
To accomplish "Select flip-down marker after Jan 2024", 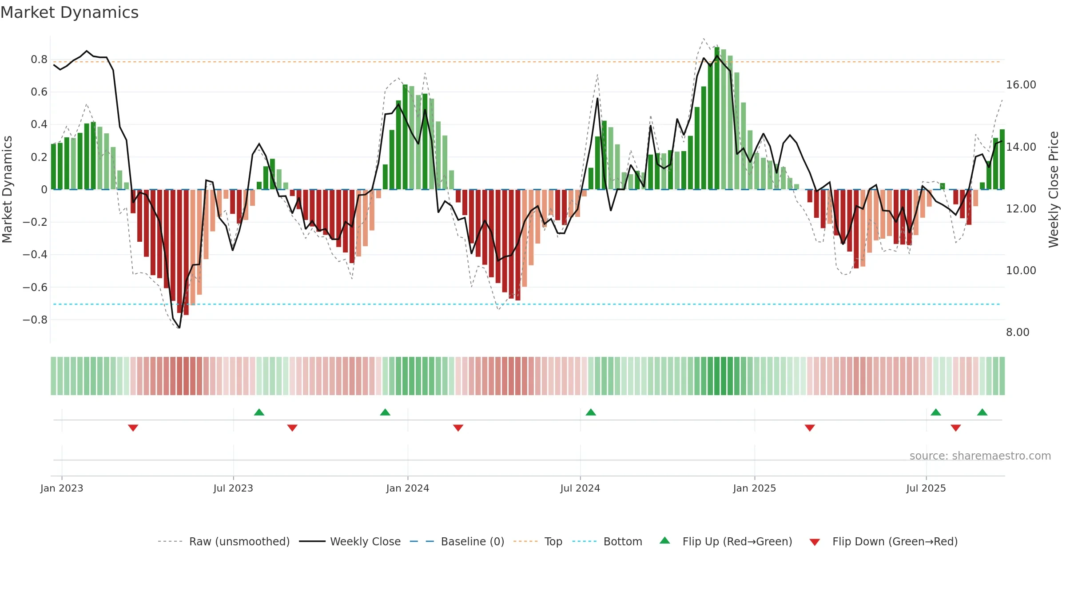I will coord(458,428).
